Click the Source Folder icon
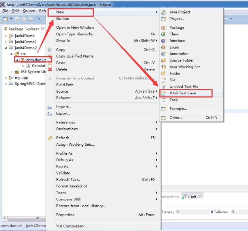Screen dimensions: 248x231 (163, 60)
